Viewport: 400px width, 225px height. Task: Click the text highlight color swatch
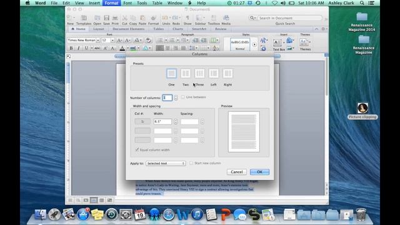tap(133, 48)
